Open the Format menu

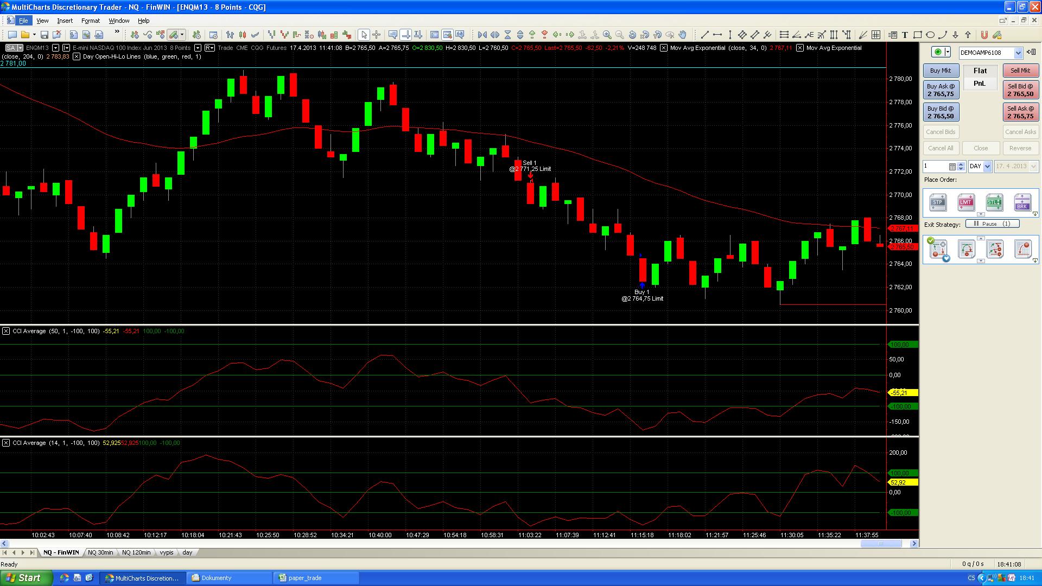point(90,21)
